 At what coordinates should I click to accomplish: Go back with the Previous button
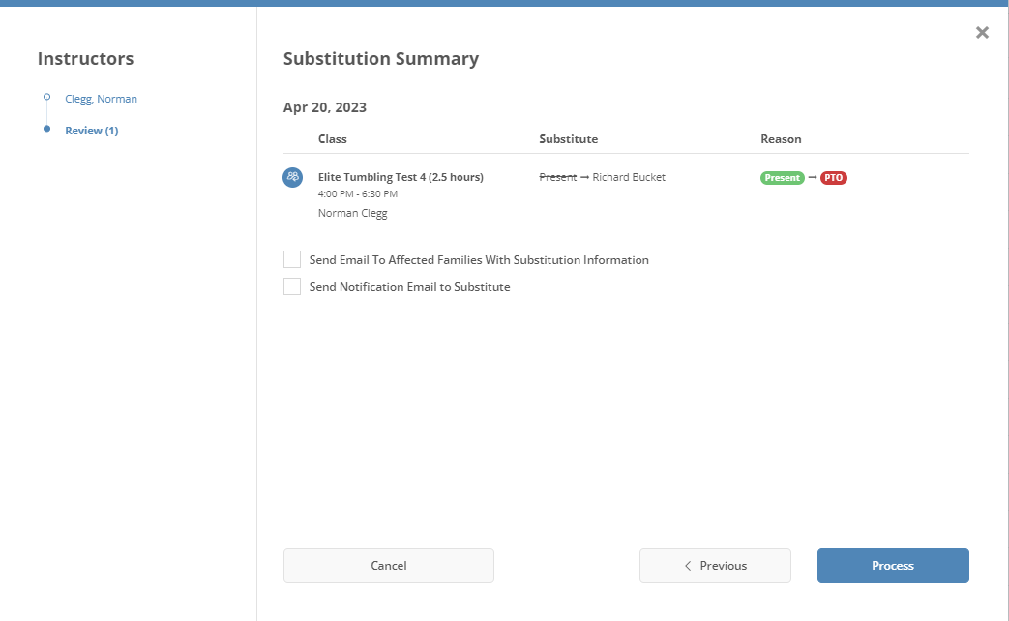pyautogui.click(x=715, y=566)
